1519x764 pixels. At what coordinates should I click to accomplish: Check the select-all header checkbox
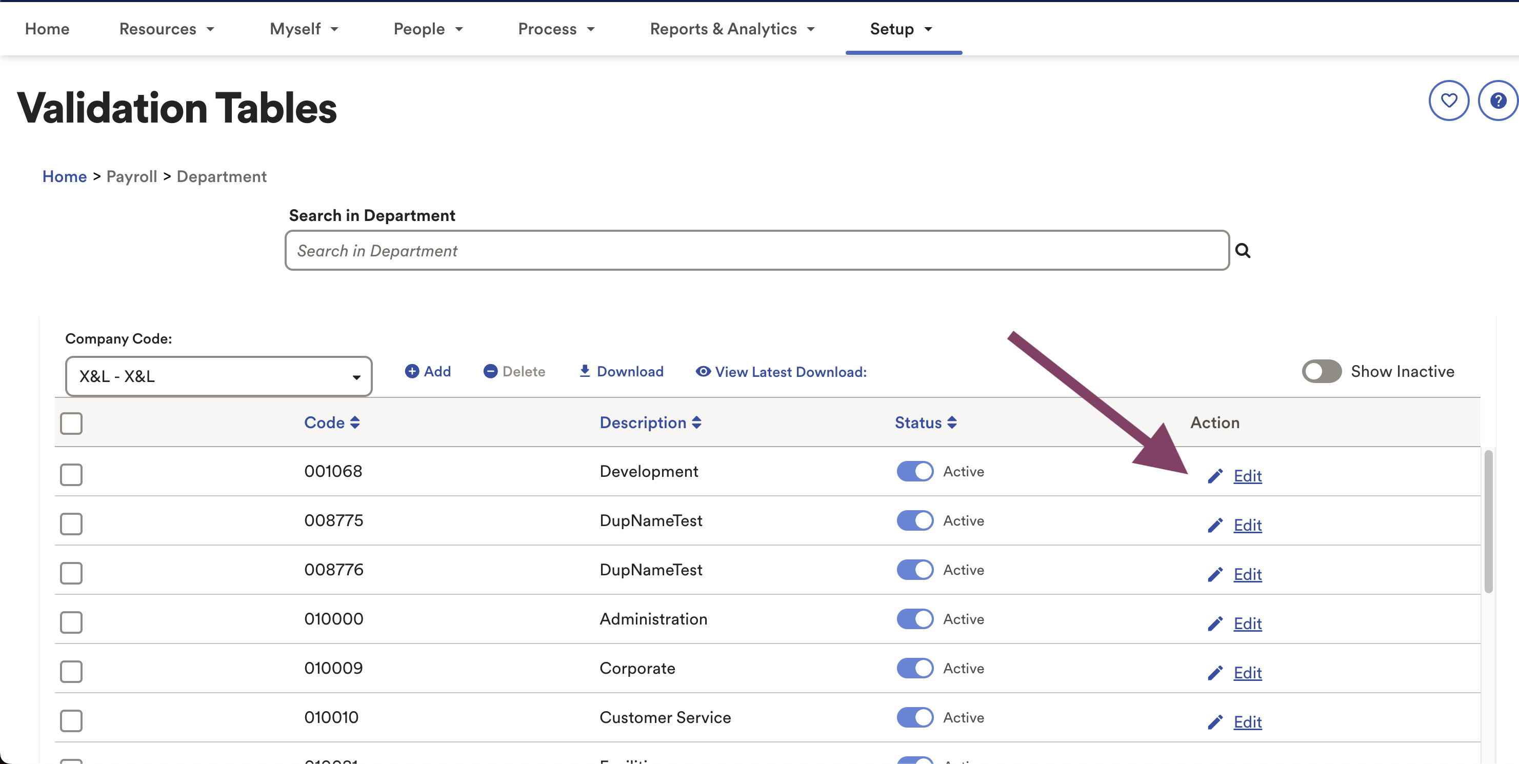click(x=71, y=423)
